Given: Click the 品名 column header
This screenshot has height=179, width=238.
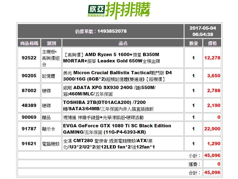Looking at the screenshot, I should (x=123, y=43).
